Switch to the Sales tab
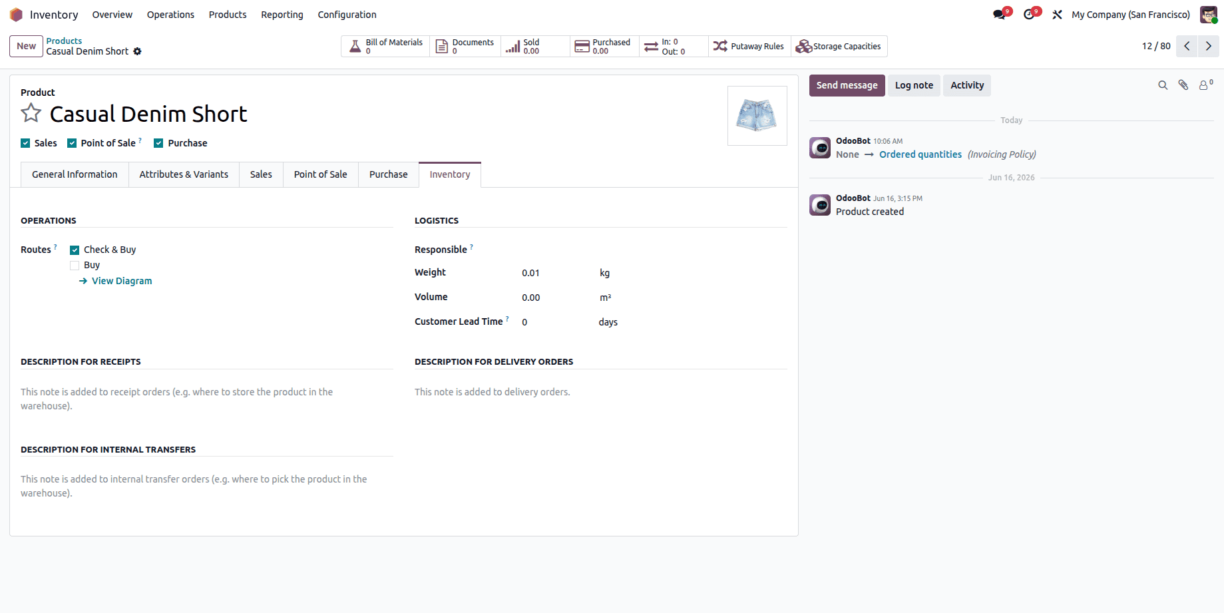Viewport: 1224px width, 613px height. tap(261, 174)
